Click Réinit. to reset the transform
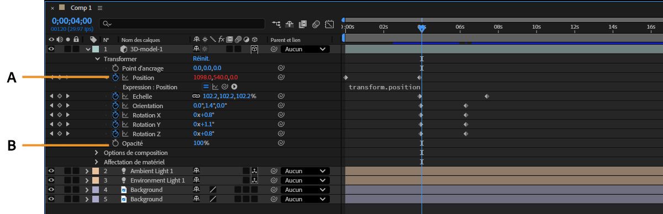The width and height of the screenshot is (663, 214). (x=201, y=59)
